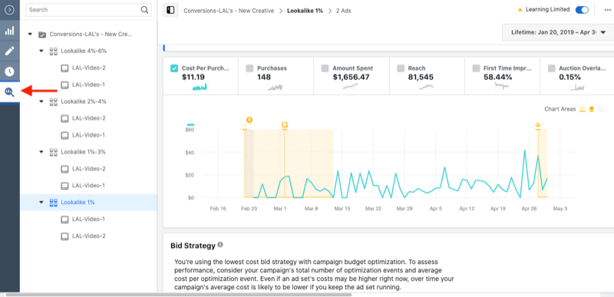Click the orange circle Chart Areas icon
The width and height of the screenshot is (614, 297).
tap(592, 109)
